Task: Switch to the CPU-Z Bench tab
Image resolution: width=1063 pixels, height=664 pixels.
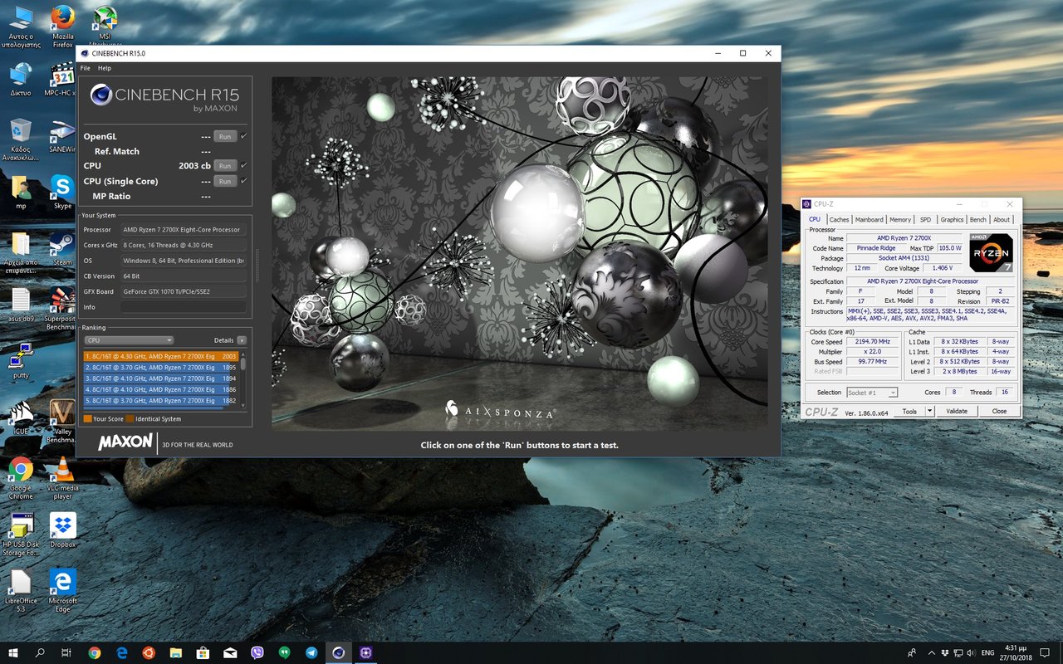Action: pyautogui.click(x=978, y=219)
